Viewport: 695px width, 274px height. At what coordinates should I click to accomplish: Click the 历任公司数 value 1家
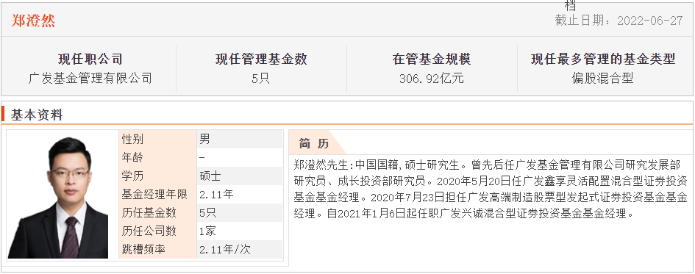pos(207,231)
